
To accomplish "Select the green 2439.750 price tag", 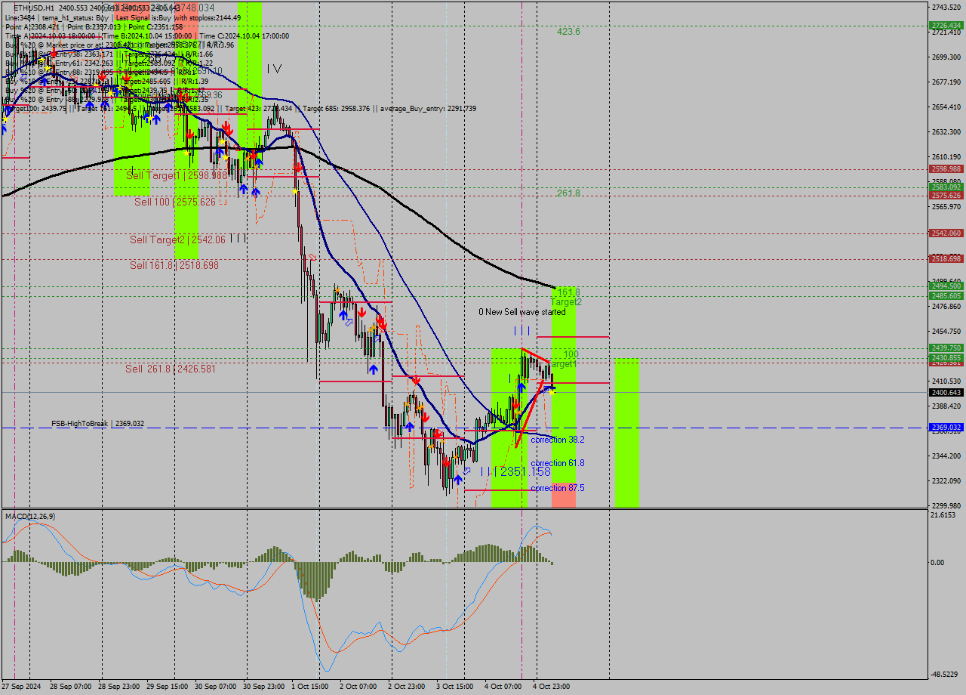I will tap(946, 348).
